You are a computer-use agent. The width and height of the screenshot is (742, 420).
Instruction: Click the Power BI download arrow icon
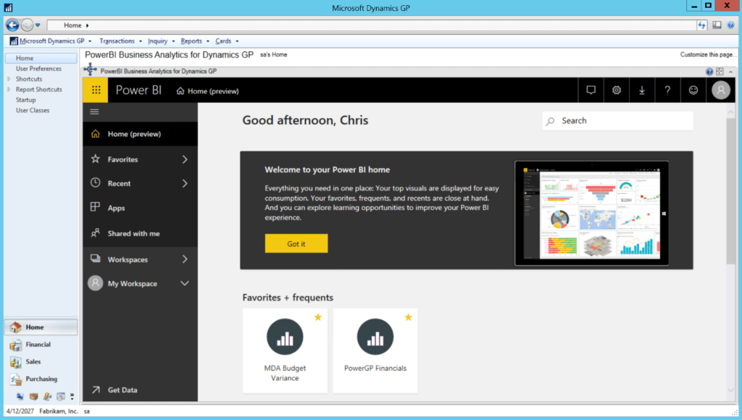click(x=642, y=90)
